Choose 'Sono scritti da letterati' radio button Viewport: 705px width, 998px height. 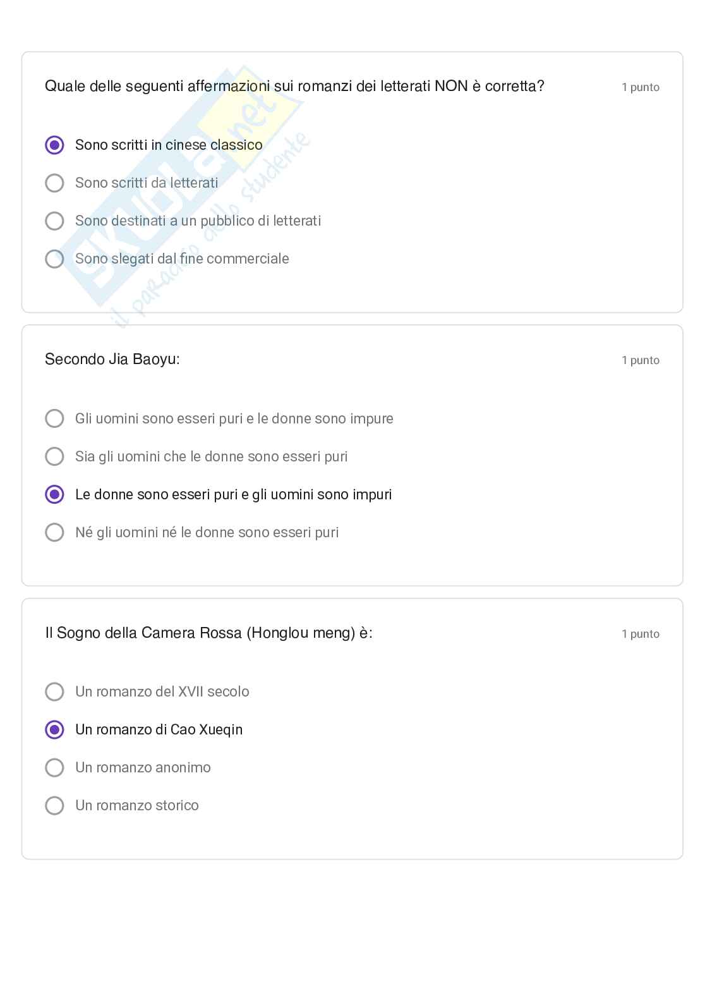click(x=55, y=183)
